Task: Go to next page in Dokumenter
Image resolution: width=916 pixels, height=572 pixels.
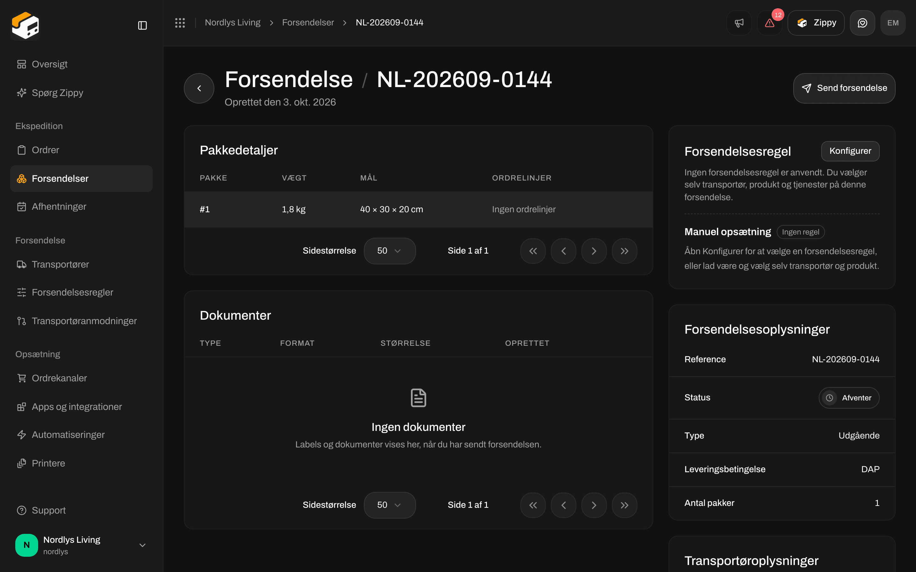Action: tap(594, 505)
